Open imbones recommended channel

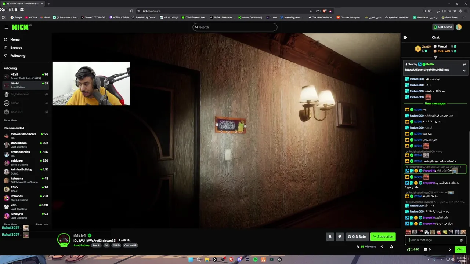(26, 198)
